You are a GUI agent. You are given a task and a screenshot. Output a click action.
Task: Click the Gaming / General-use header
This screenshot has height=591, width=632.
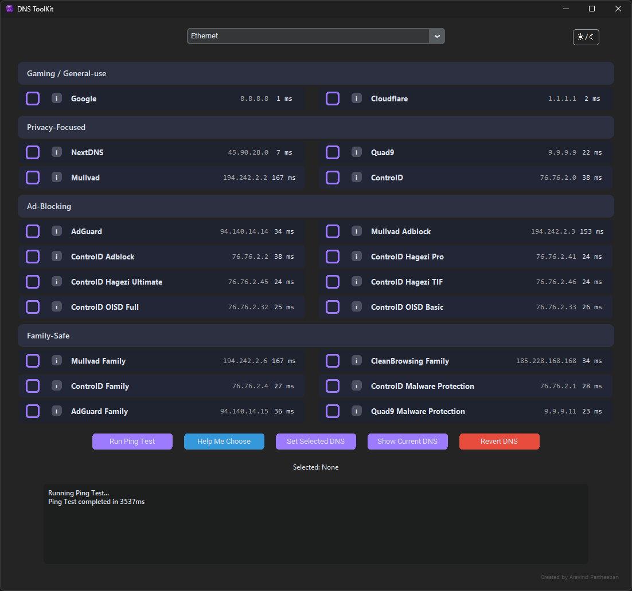pos(316,73)
